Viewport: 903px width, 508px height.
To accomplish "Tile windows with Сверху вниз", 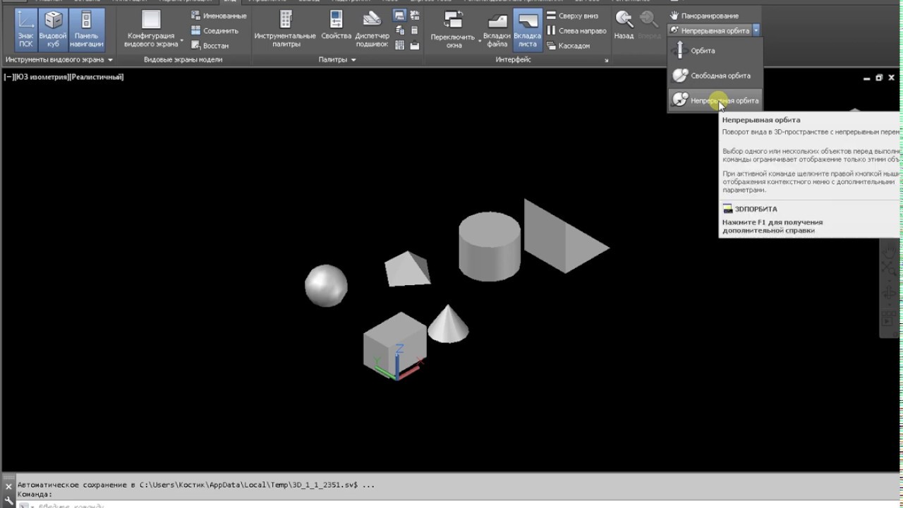I will point(572,16).
